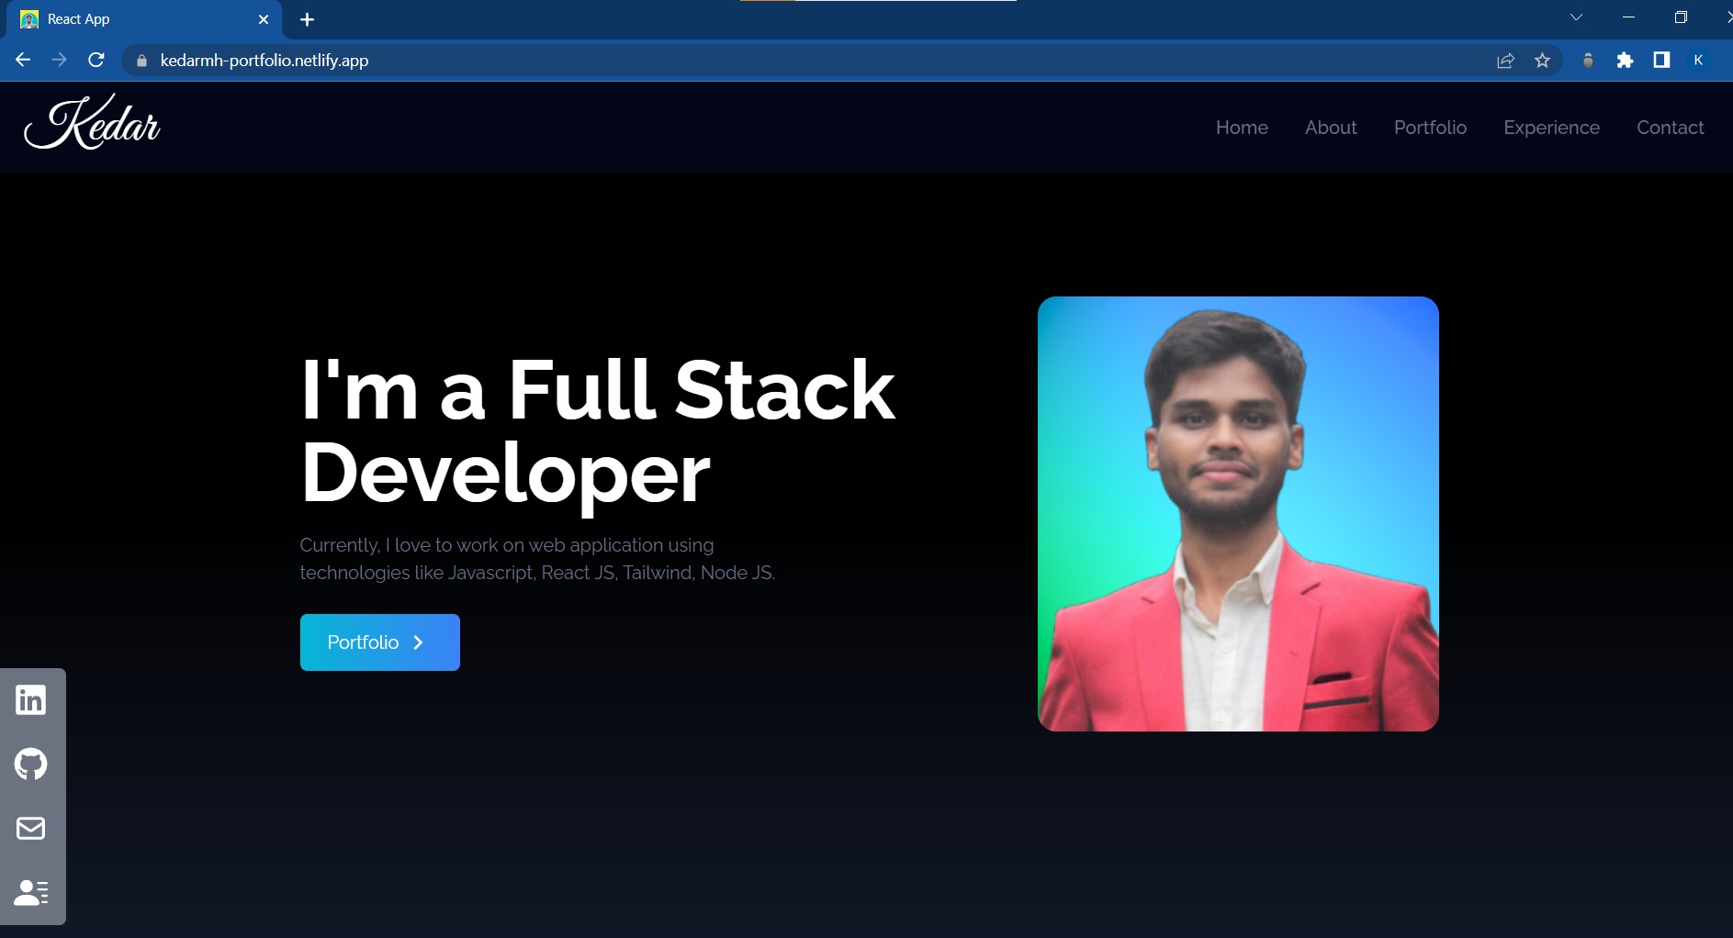Open the Chrome profile K avatar
The height and width of the screenshot is (938, 1733).
pyautogui.click(x=1698, y=60)
